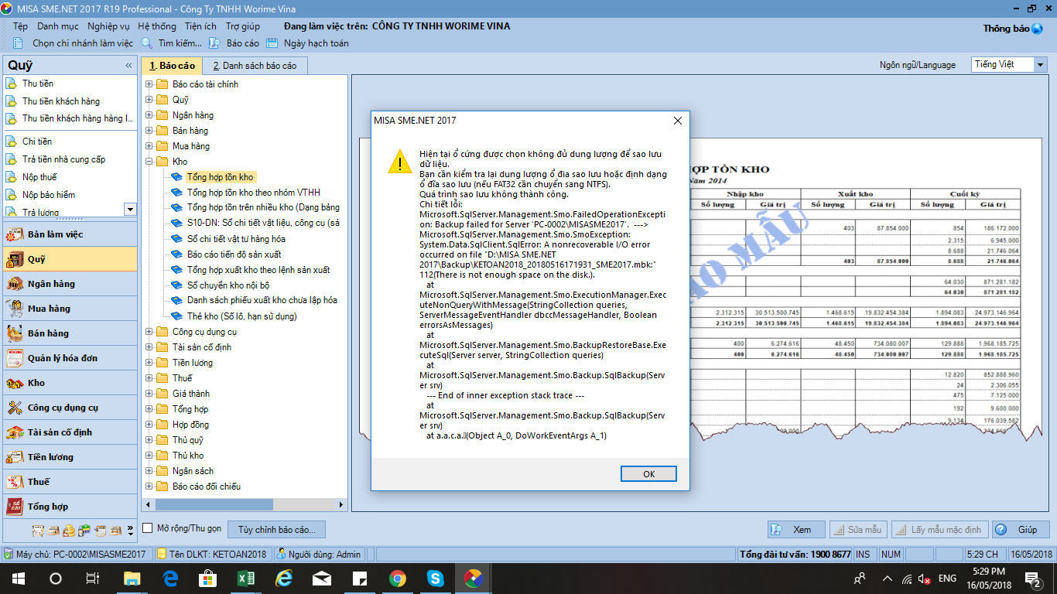Open Quản lý hóa đơn module icon
1057x594 pixels.
[15, 358]
